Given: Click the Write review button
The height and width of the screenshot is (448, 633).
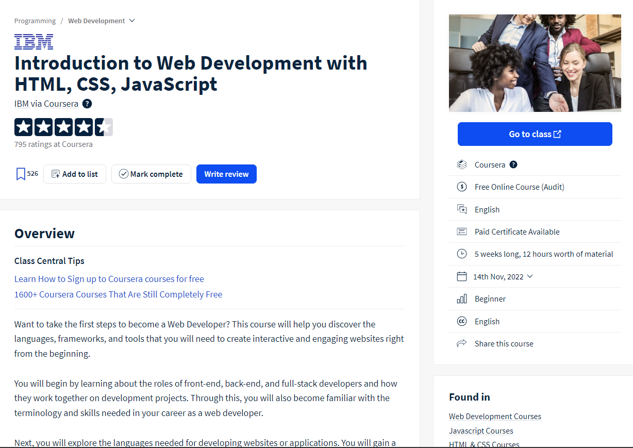Looking at the screenshot, I should point(226,174).
